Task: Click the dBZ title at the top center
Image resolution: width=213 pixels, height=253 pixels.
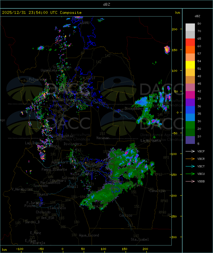Action: [x=107, y=5]
